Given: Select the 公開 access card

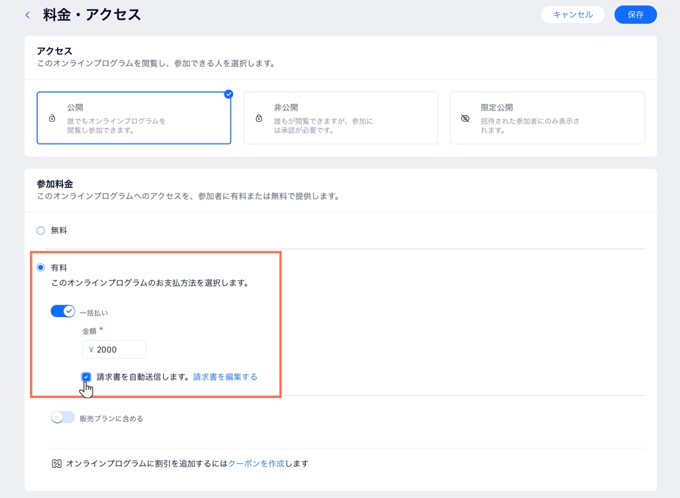Looking at the screenshot, I should pyautogui.click(x=134, y=118).
